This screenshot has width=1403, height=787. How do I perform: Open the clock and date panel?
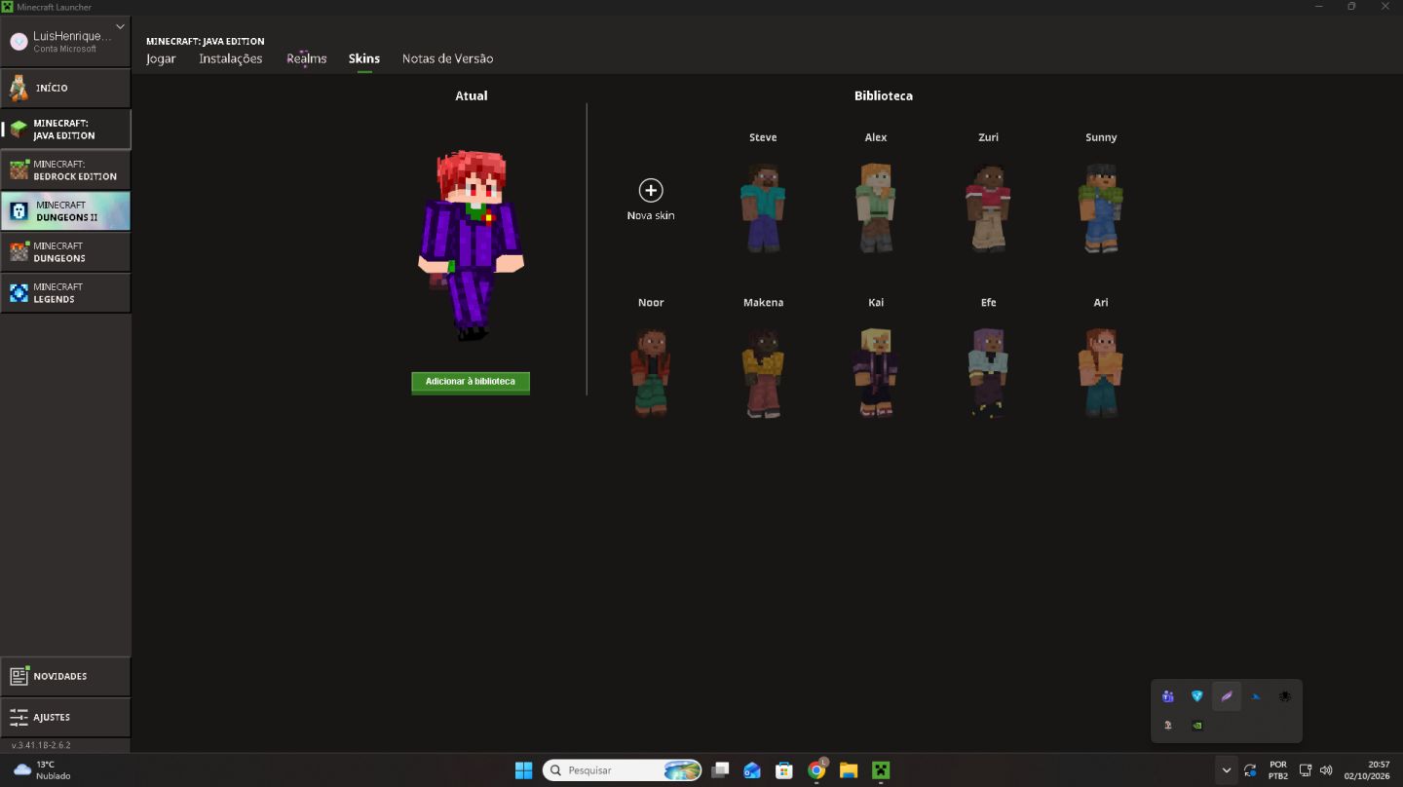(1367, 770)
